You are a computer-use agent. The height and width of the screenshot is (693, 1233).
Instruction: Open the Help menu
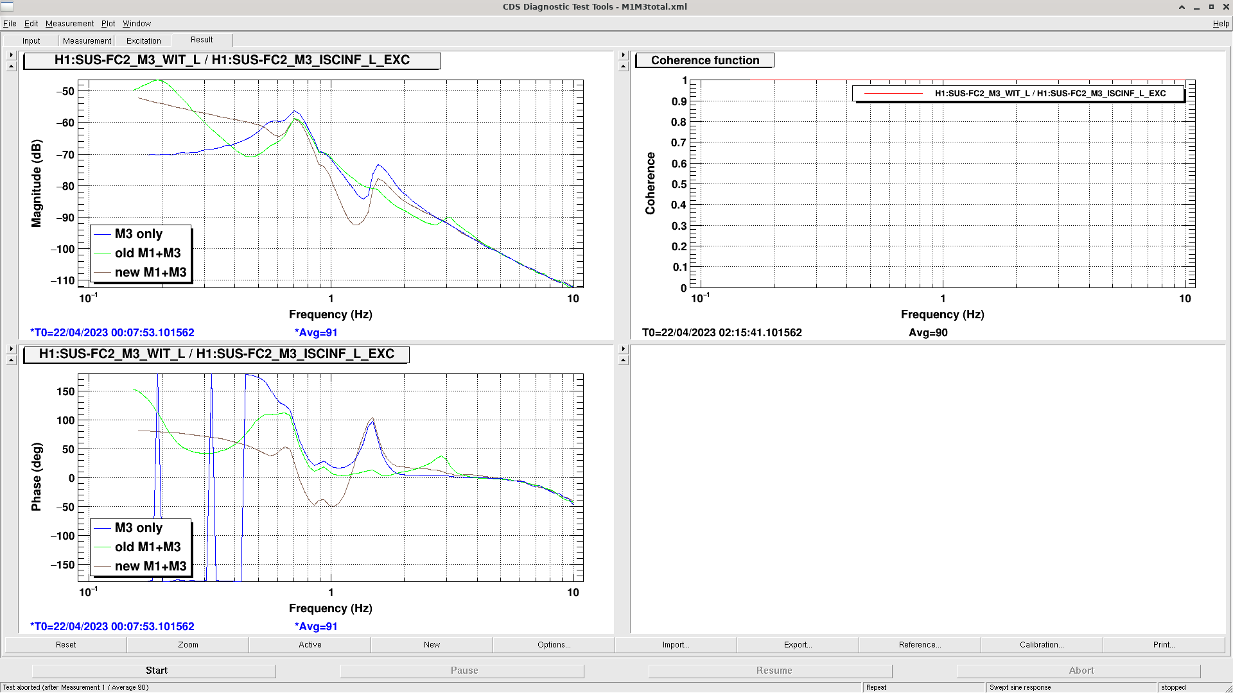point(1221,24)
